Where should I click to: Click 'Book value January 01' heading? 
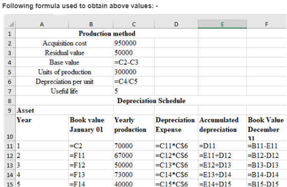91,128
